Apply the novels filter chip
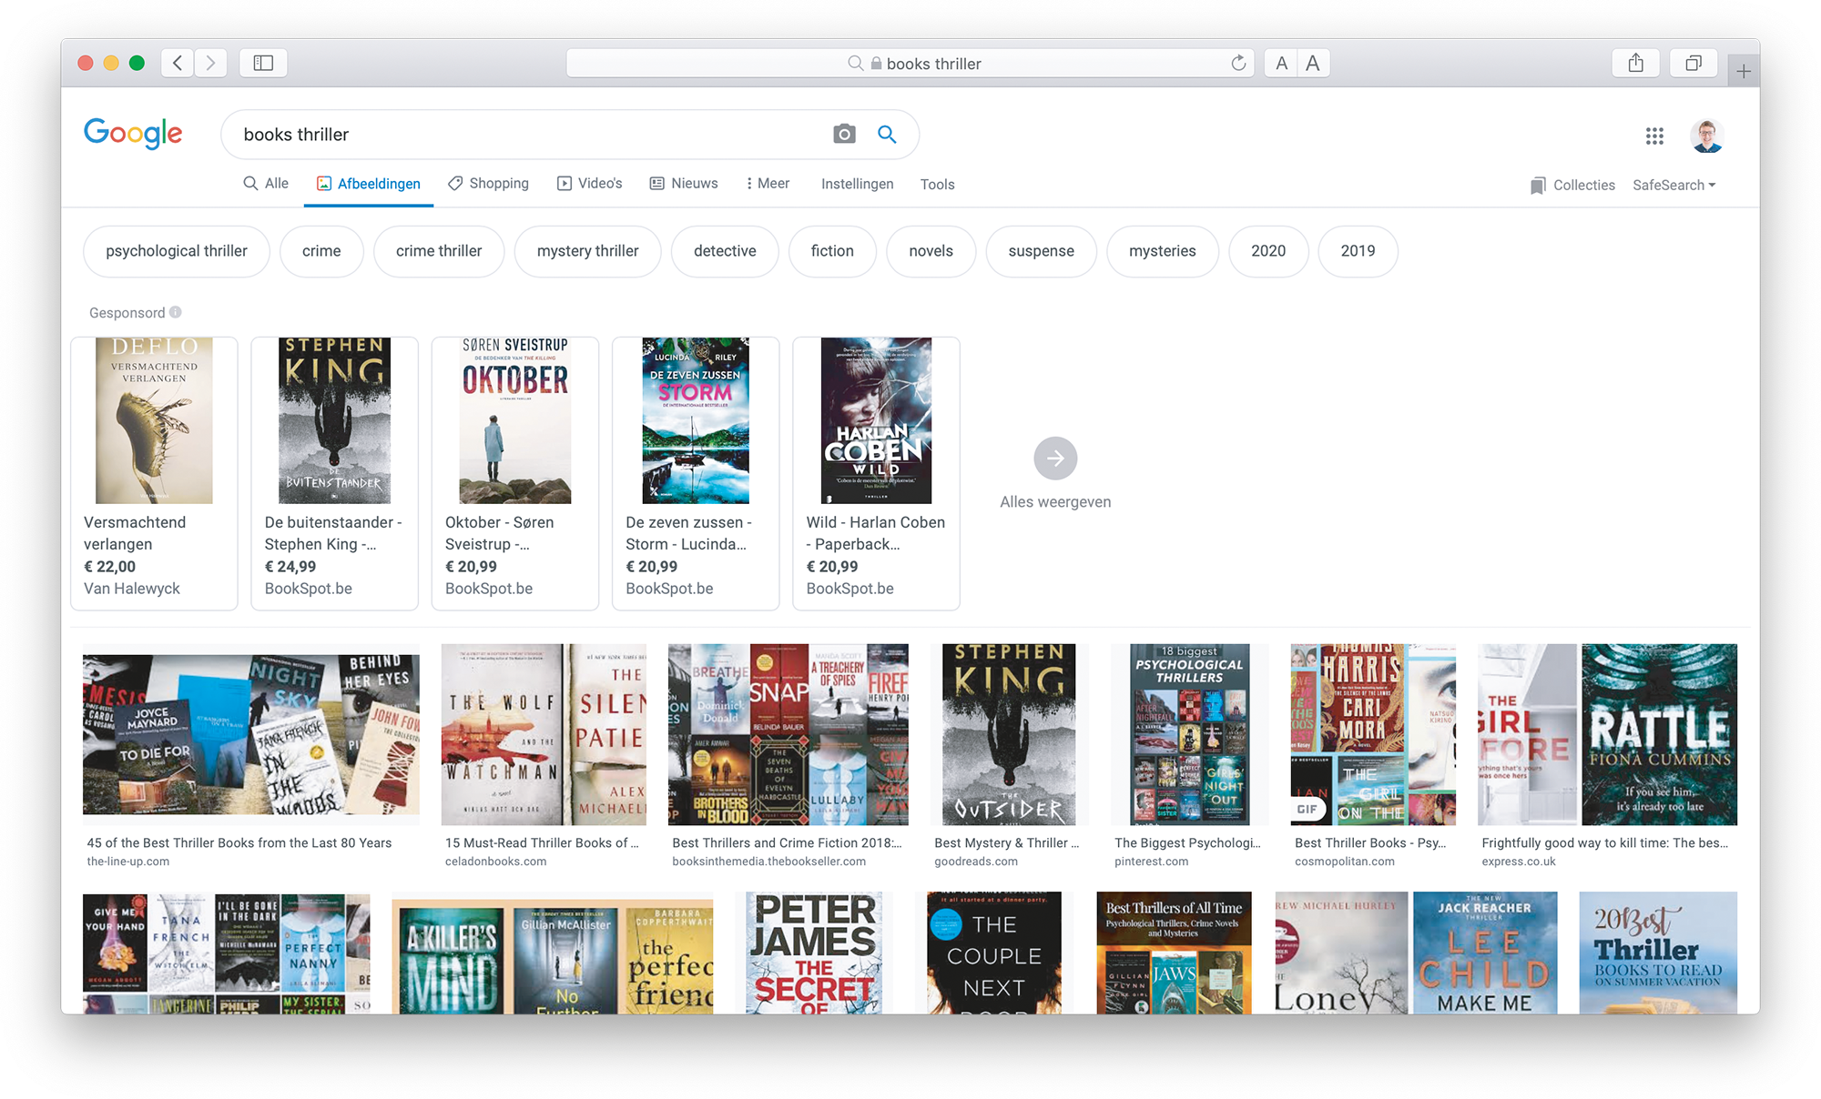The image size is (1821, 1099). pyautogui.click(x=931, y=251)
